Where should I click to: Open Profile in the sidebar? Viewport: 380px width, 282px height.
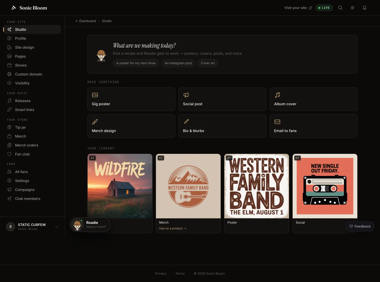32,38
